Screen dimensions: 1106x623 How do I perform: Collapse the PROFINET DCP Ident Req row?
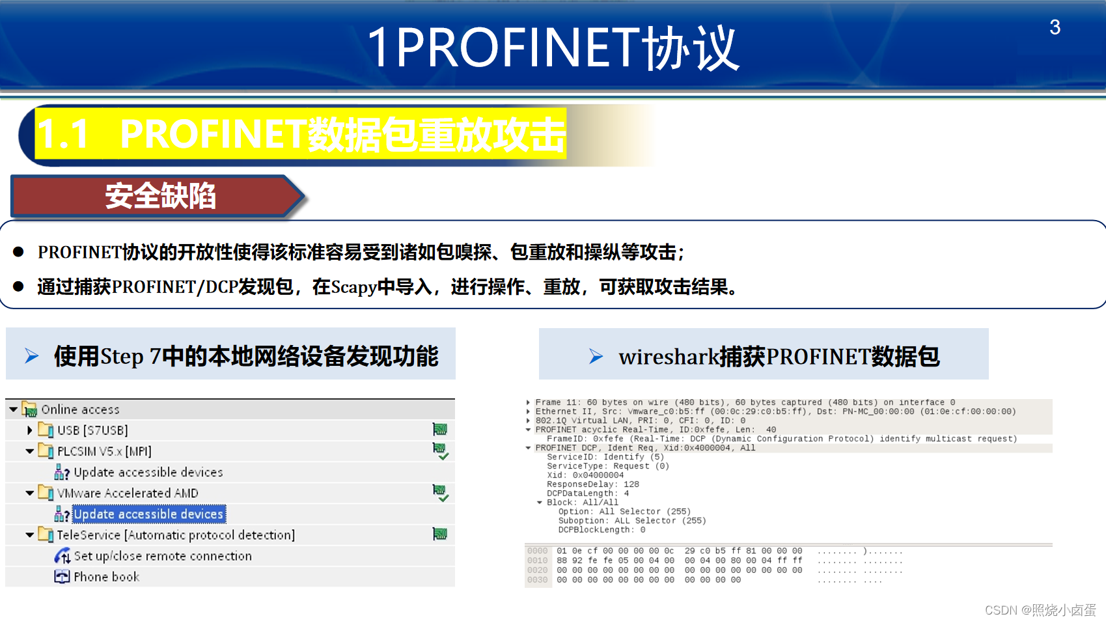coord(528,448)
